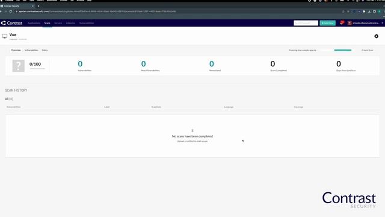Open the Vulnerabilities nav item in navbar
The width and height of the screenshot is (385, 217).
pyautogui.click(x=87, y=23)
